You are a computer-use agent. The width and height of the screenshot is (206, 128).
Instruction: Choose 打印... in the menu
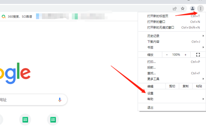[172, 62]
